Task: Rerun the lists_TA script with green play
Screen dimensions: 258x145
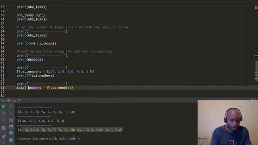Action: 4,107
